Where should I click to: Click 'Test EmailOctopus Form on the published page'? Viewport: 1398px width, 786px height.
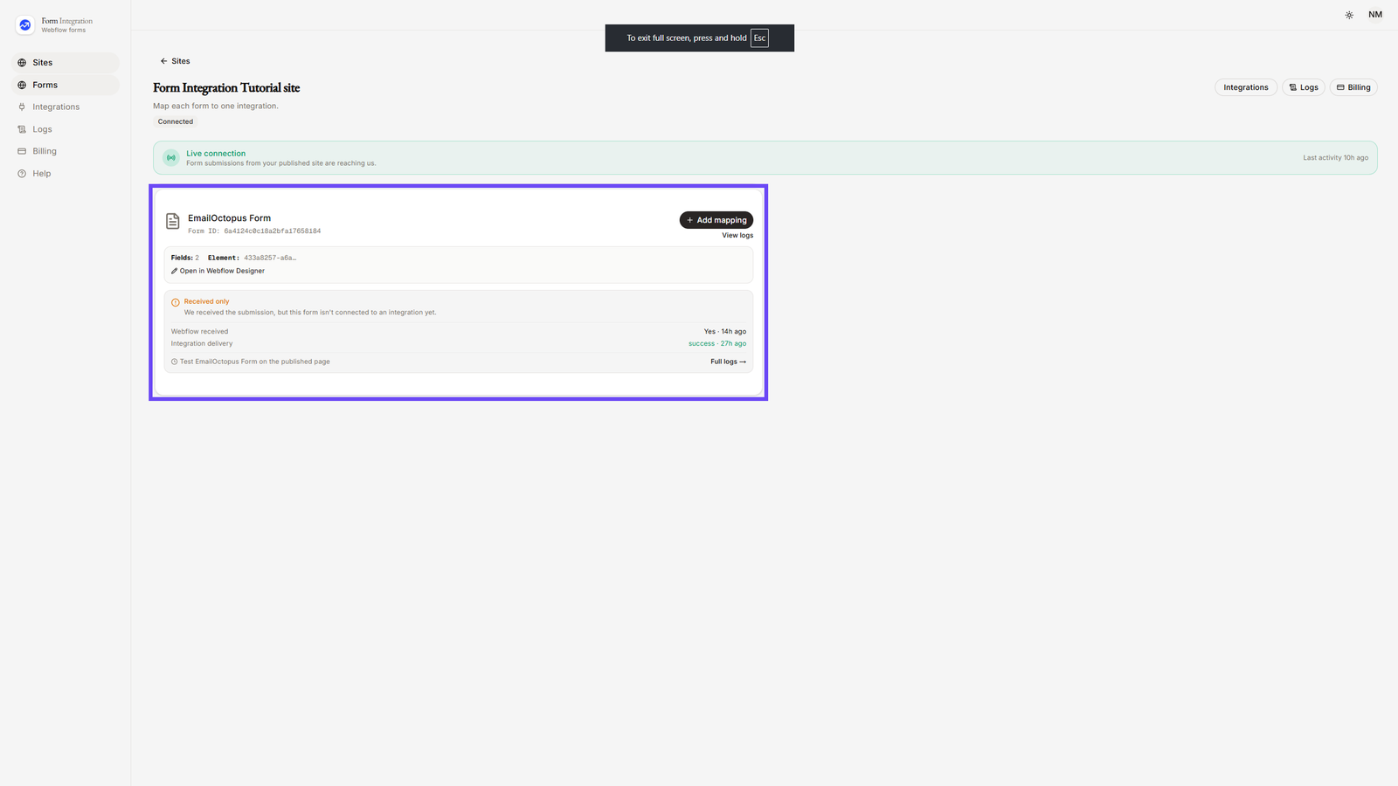point(255,362)
